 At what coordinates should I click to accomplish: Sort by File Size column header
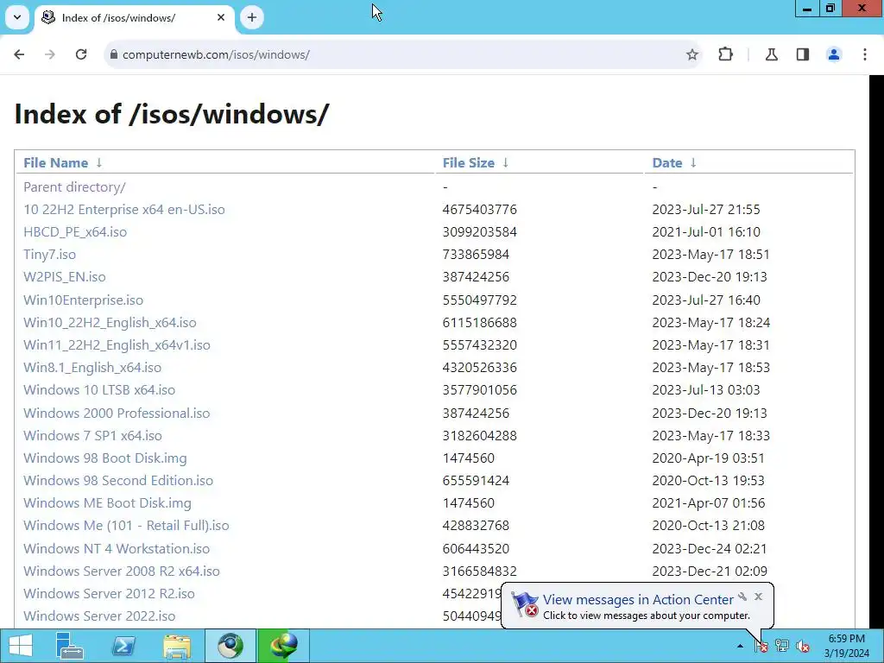coord(469,163)
